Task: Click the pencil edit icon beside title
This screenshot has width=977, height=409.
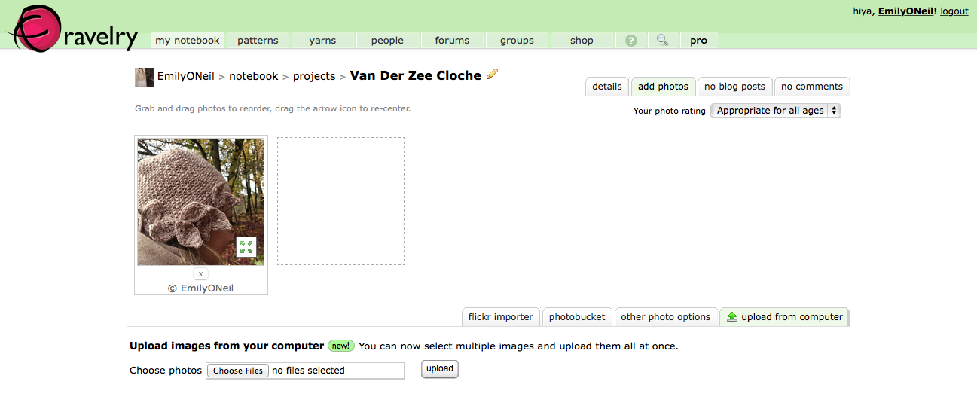Action: [493, 74]
